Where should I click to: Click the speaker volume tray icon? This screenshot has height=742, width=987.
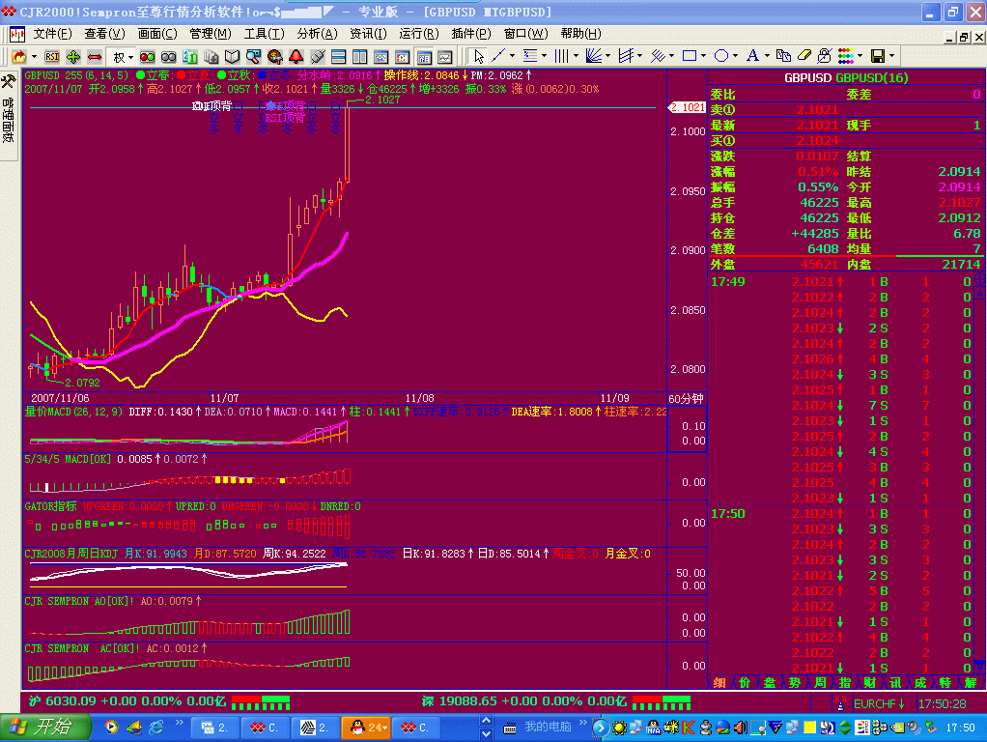point(740,728)
